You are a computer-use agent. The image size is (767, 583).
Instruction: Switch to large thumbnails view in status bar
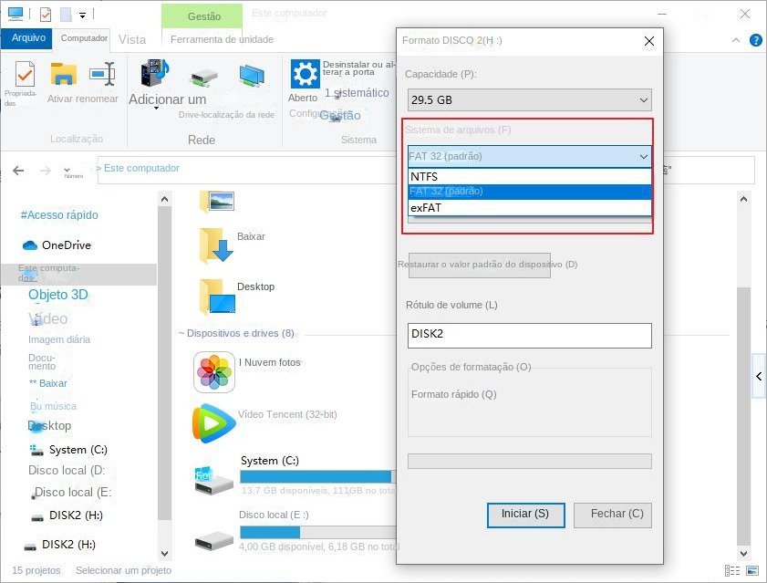point(753,570)
